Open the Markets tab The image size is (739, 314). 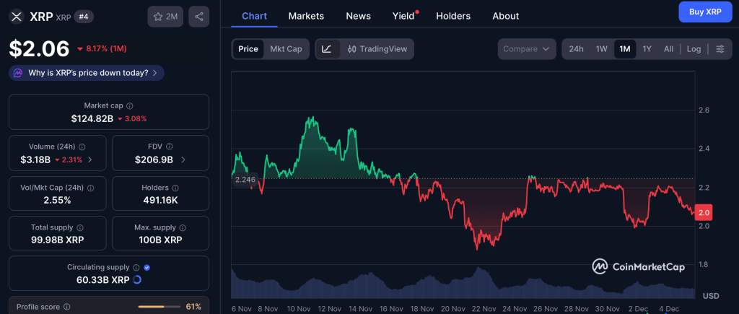click(306, 16)
